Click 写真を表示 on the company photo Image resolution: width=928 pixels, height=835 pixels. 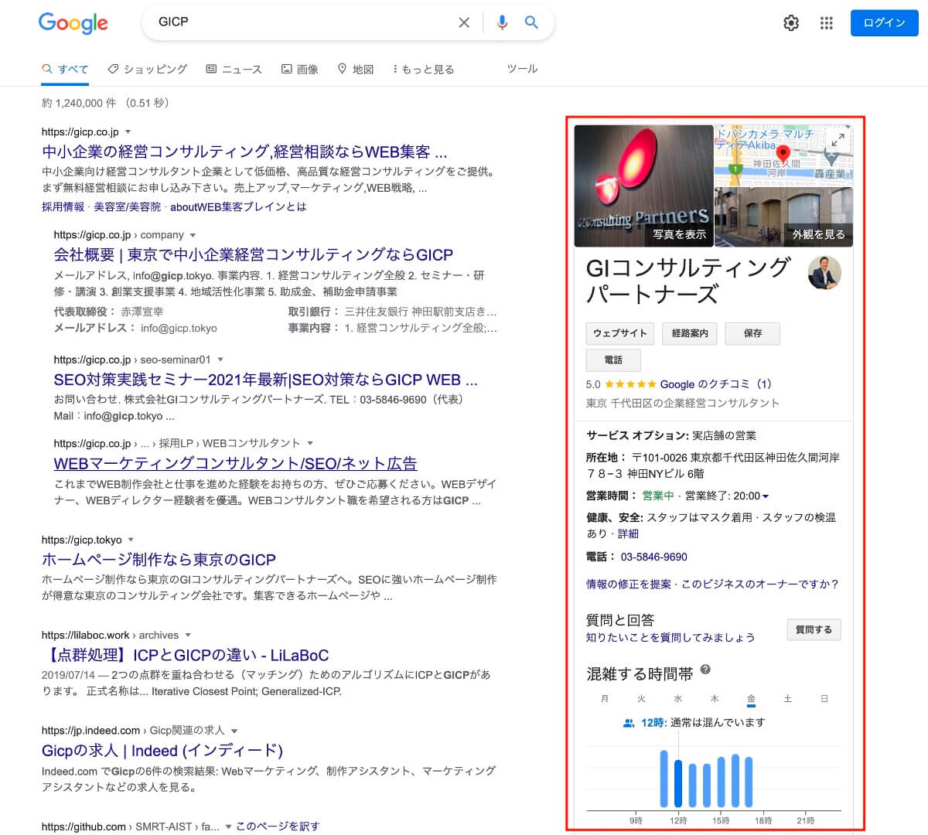point(679,234)
